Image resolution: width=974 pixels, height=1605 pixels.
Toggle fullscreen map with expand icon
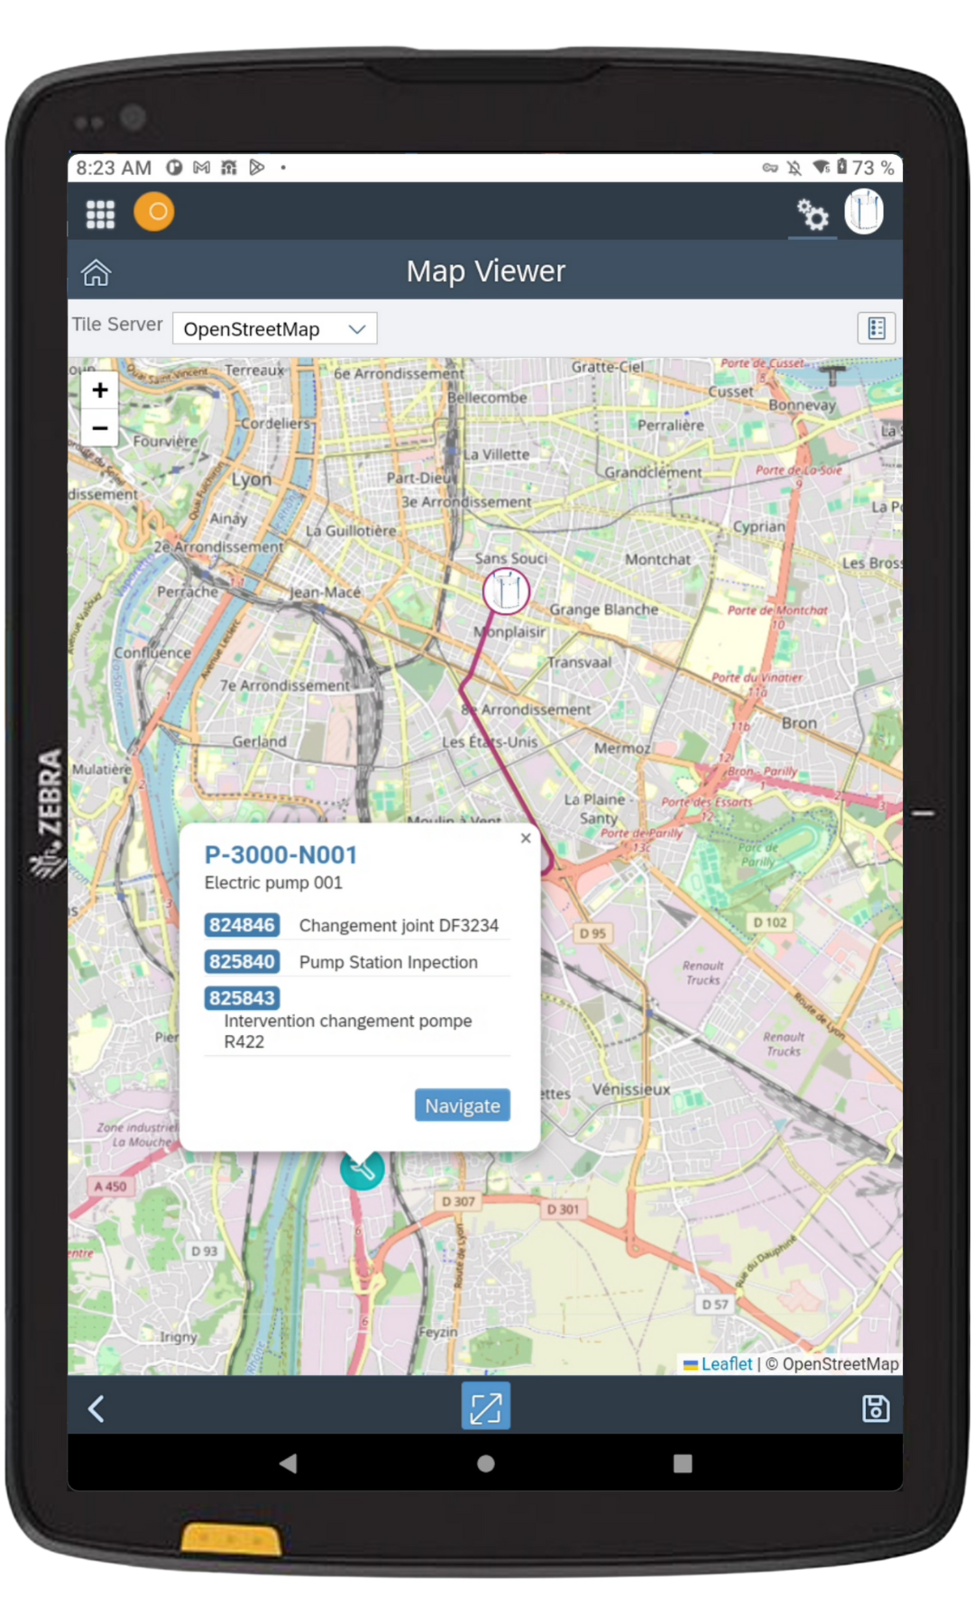(486, 1407)
